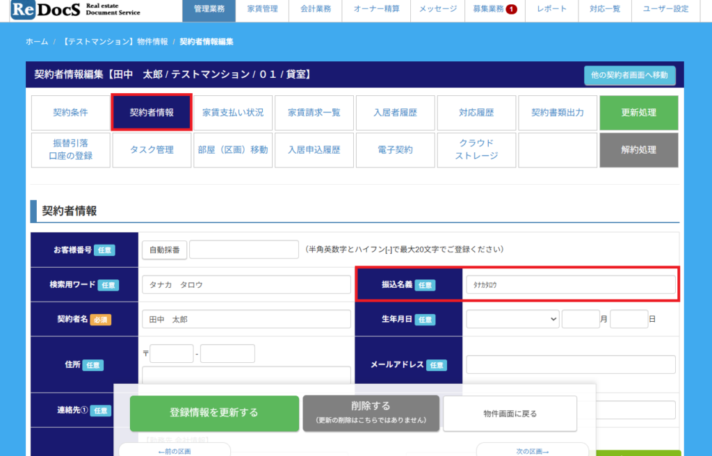Follow the ホーム breadcrumb link

pos(37,42)
